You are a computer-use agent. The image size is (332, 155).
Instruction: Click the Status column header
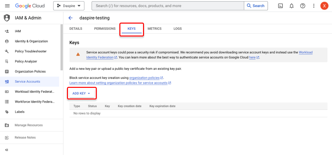pyautogui.click(x=92, y=106)
